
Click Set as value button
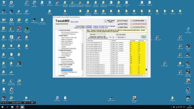(121, 37)
